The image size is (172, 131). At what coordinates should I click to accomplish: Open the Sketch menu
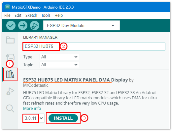click(31, 16)
